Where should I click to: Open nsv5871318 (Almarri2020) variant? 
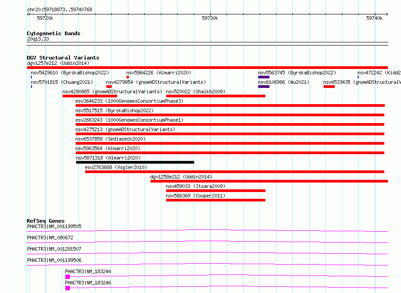click(108, 158)
